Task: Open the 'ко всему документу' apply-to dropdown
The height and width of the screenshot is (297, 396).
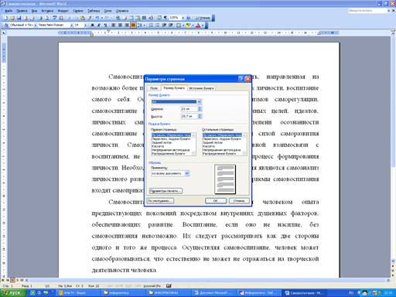Action: point(187,173)
